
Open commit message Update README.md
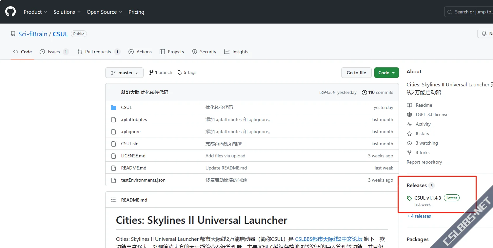click(226, 168)
